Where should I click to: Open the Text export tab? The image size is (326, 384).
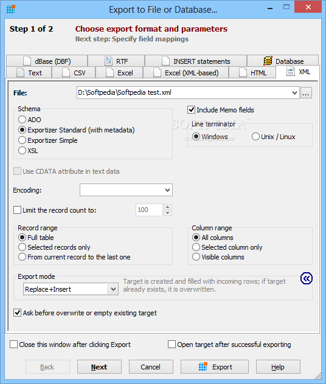(29, 73)
